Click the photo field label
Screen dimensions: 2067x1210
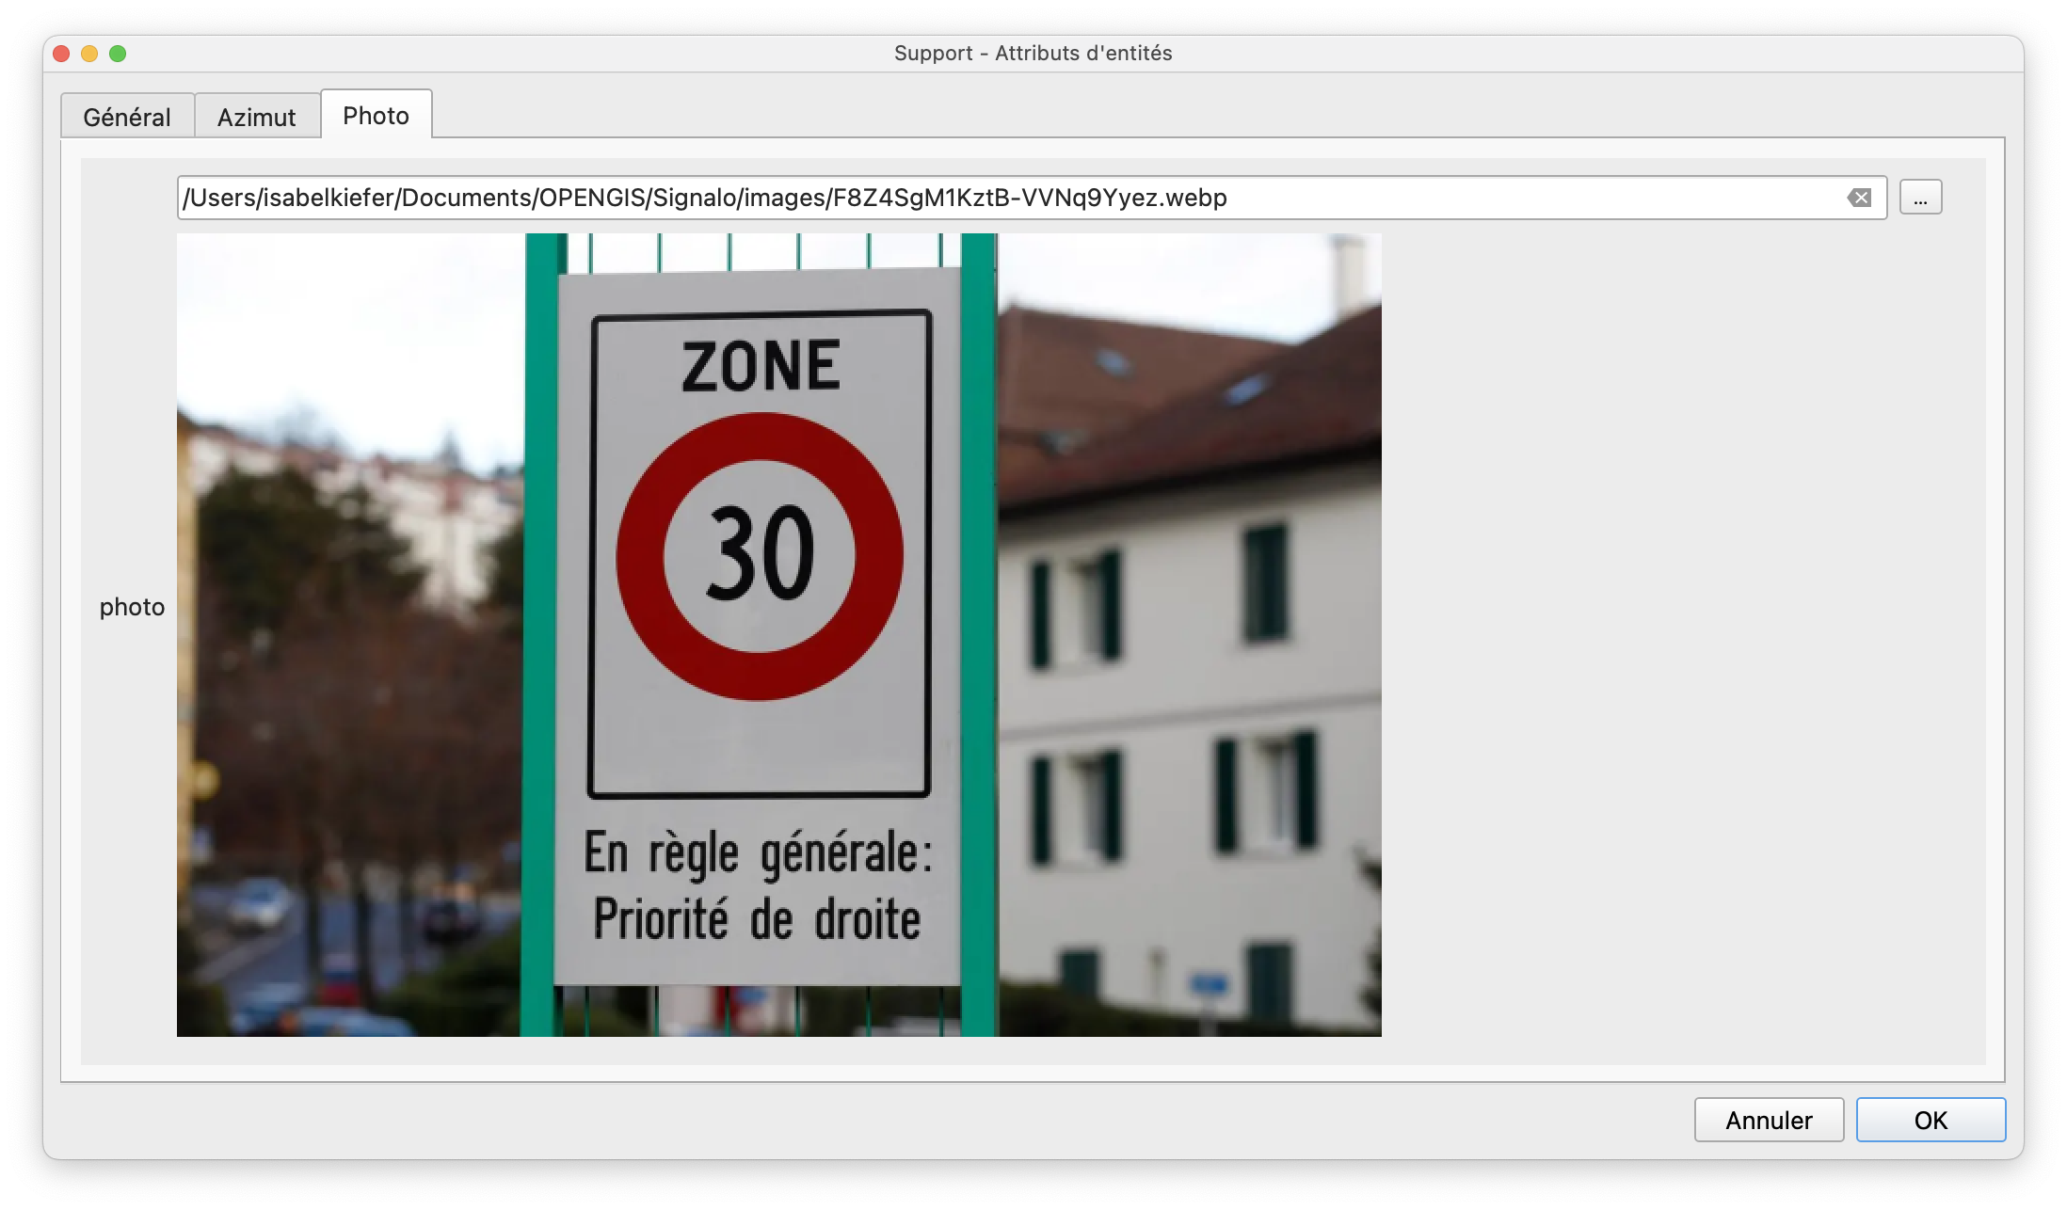pyautogui.click(x=132, y=607)
